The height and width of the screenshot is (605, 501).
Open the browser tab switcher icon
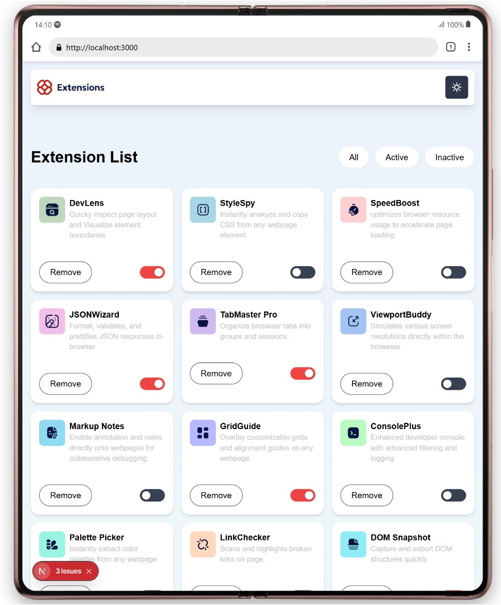click(x=451, y=47)
